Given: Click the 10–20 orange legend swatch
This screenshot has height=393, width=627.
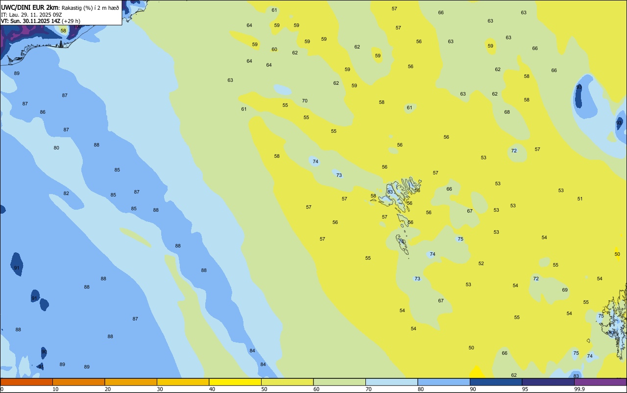Looking at the screenshot, I should (78, 382).
